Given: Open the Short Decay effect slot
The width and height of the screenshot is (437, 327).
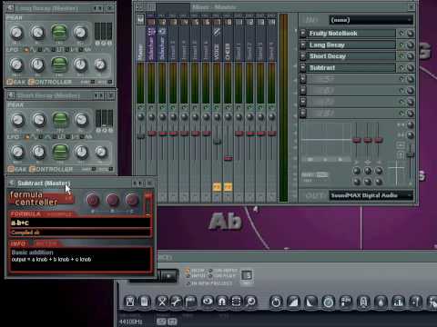Looking at the screenshot, I should coord(351,56).
